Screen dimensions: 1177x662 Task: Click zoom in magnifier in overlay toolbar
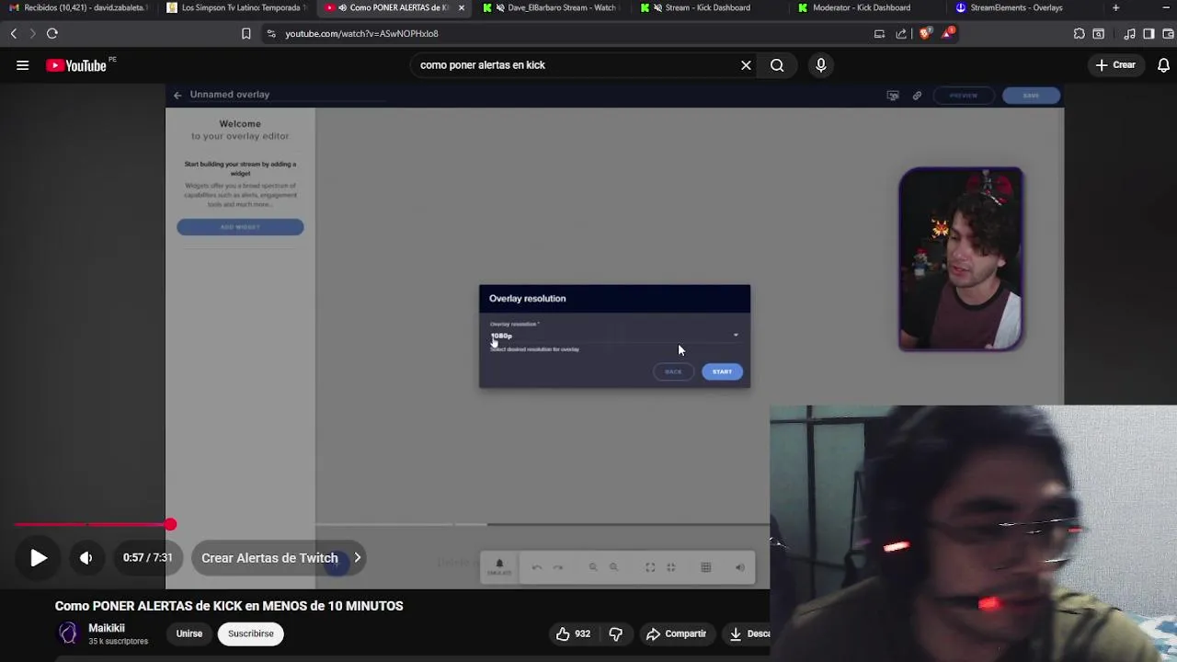tap(614, 567)
